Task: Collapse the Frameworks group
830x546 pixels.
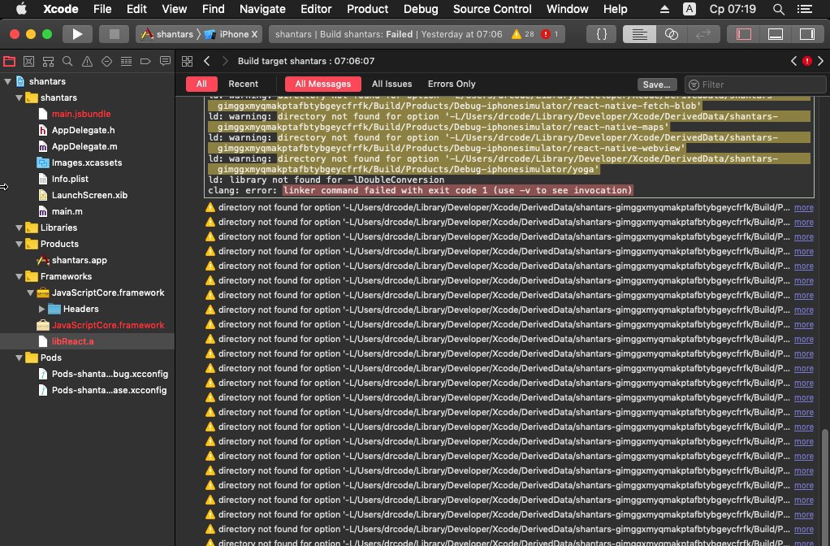Action: point(19,276)
